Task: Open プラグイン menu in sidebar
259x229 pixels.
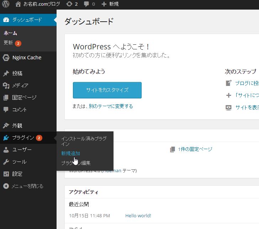Action: click(x=23, y=137)
